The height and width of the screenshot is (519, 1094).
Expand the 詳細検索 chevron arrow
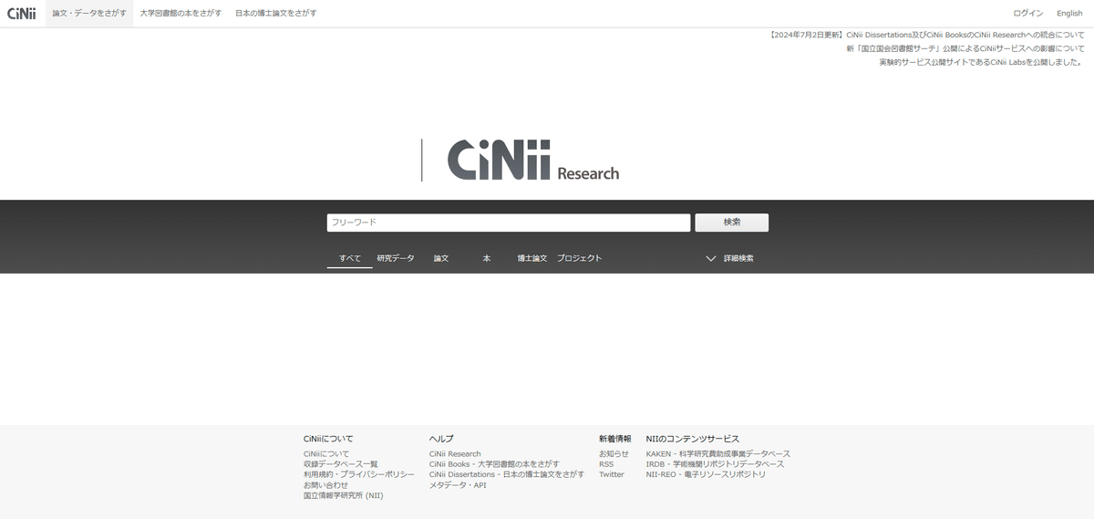[711, 258]
